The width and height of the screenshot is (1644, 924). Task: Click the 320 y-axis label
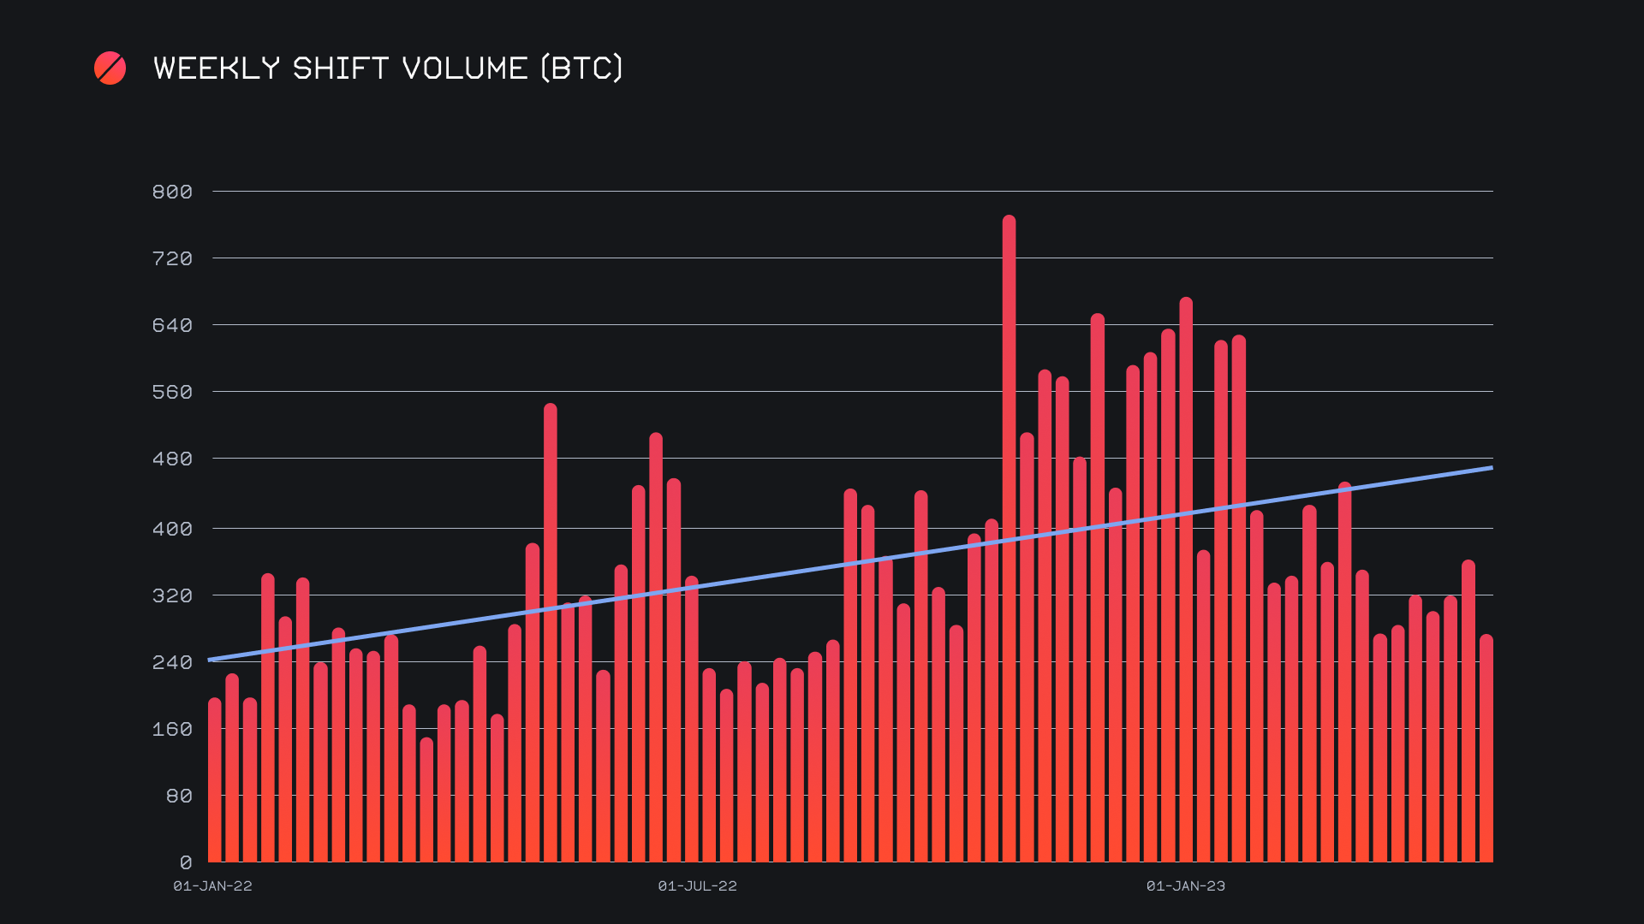pyautogui.click(x=172, y=595)
